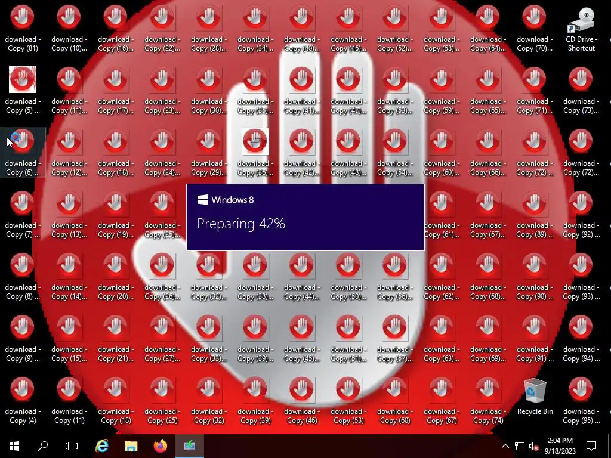This screenshot has width=611, height=458.
Task: Select download - Copy (13) icon
Action: tap(69, 215)
